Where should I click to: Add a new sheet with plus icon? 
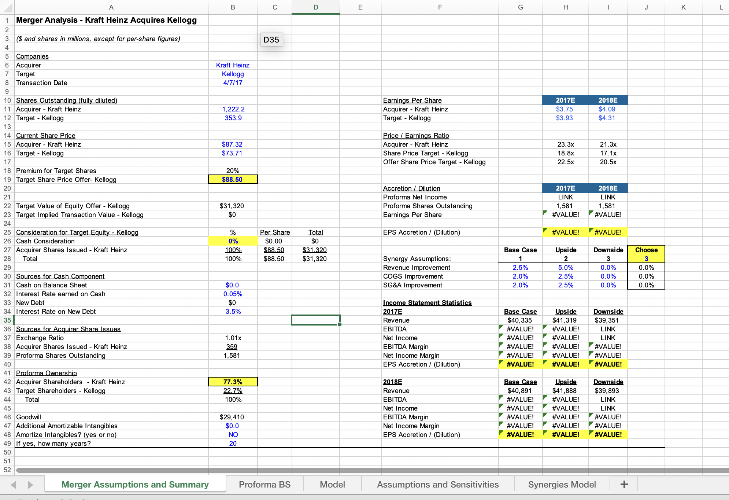624,484
